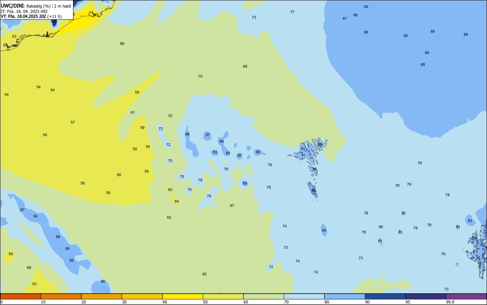Image resolution: width=487 pixels, height=305 pixels.
Task: Click the purple legend swatch above 99.9
Action: pos(466,296)
